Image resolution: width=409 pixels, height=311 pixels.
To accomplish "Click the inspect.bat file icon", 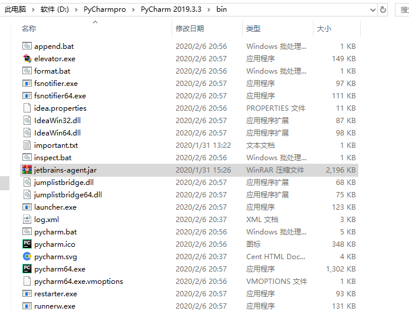I will pyautogui.click(x=27, y=157).
